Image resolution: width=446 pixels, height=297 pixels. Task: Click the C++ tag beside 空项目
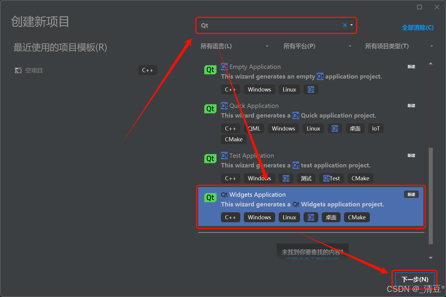[x=147, y=70]
